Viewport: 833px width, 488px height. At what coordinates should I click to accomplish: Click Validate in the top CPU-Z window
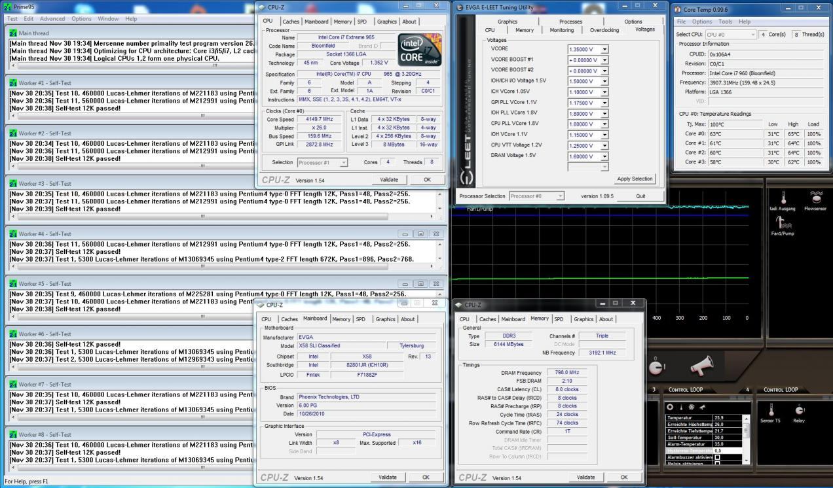click(x=388, y=179)
